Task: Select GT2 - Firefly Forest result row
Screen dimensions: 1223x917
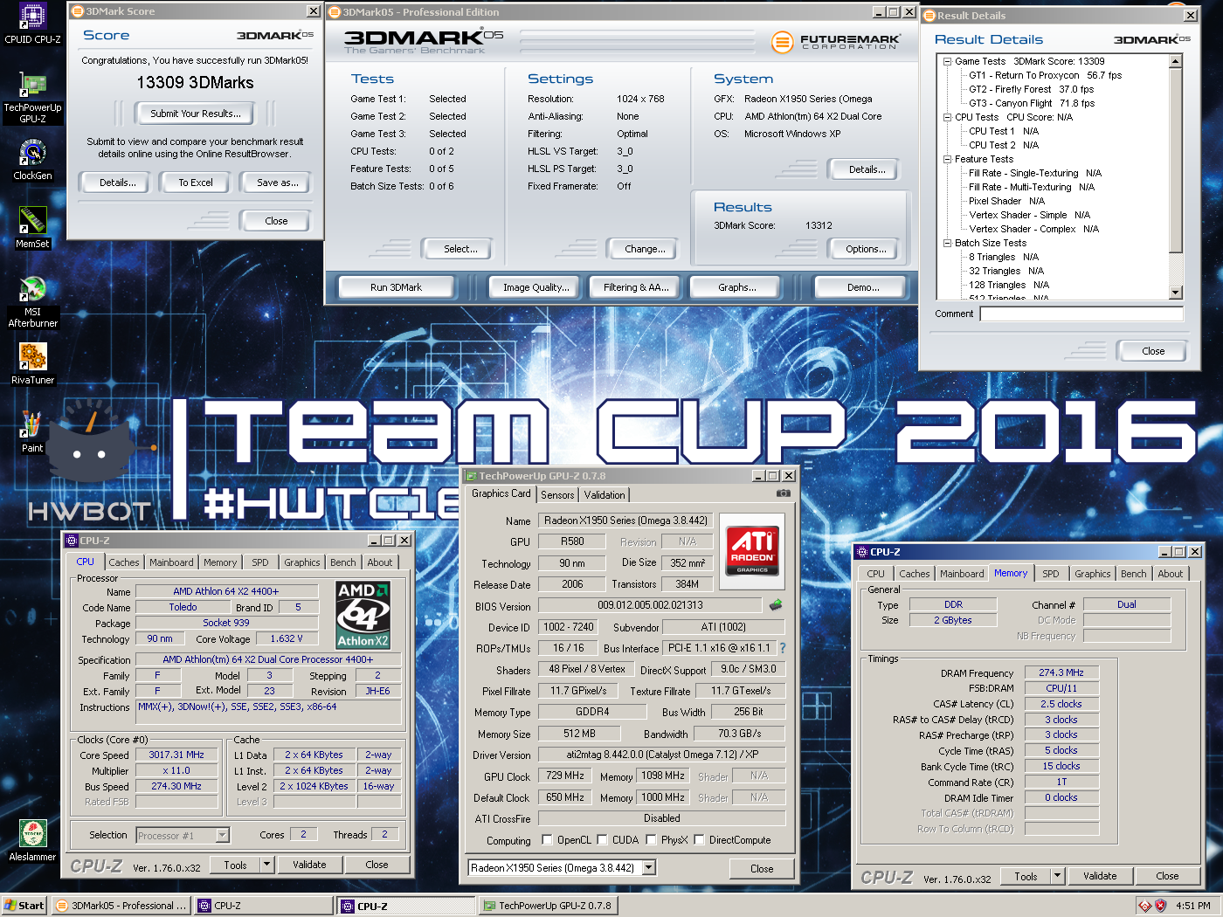Action: [1031, 89]
